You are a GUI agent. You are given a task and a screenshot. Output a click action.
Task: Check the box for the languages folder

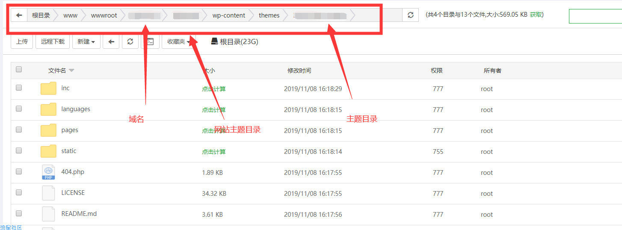(19, 109)
